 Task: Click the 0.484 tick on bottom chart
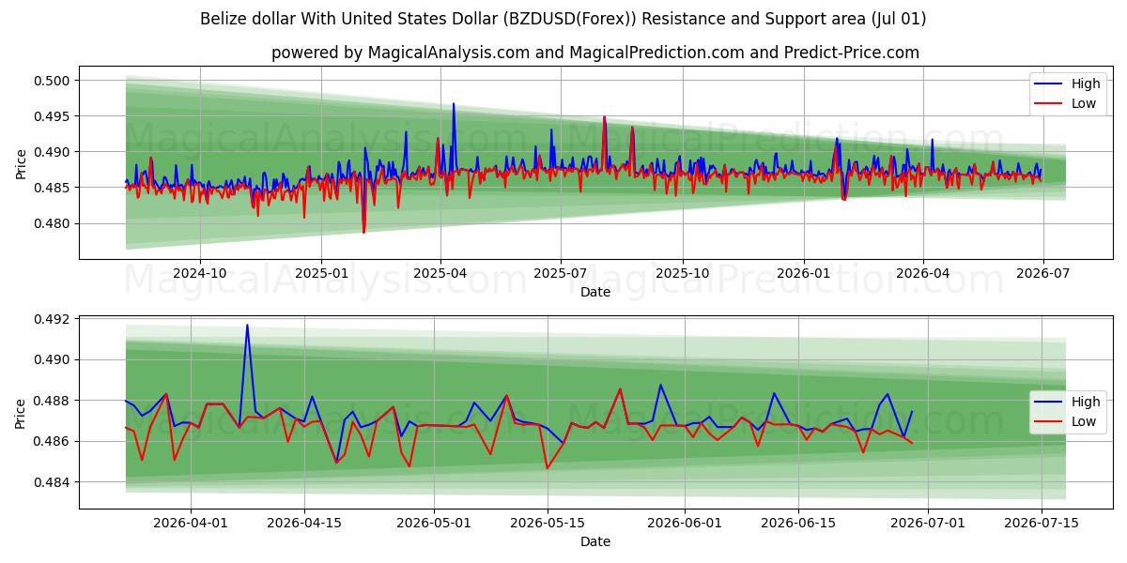tap(53, 482)
